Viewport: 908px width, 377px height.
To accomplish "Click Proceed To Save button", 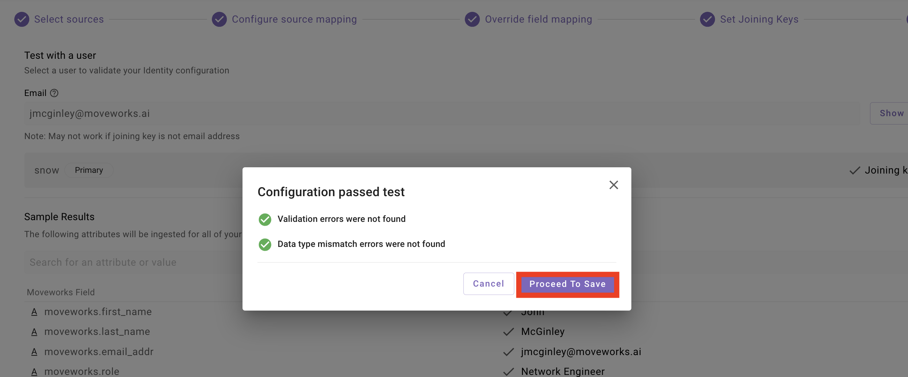I will pyautogui.click(x=567, y=284).
